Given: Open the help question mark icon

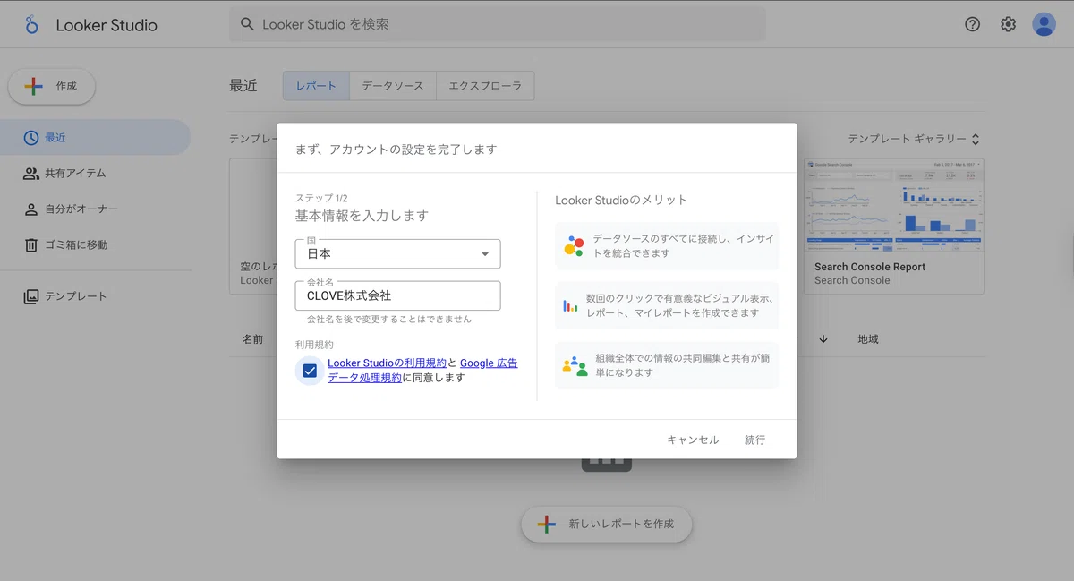Looking at the screenshot, I should [973, 24].
